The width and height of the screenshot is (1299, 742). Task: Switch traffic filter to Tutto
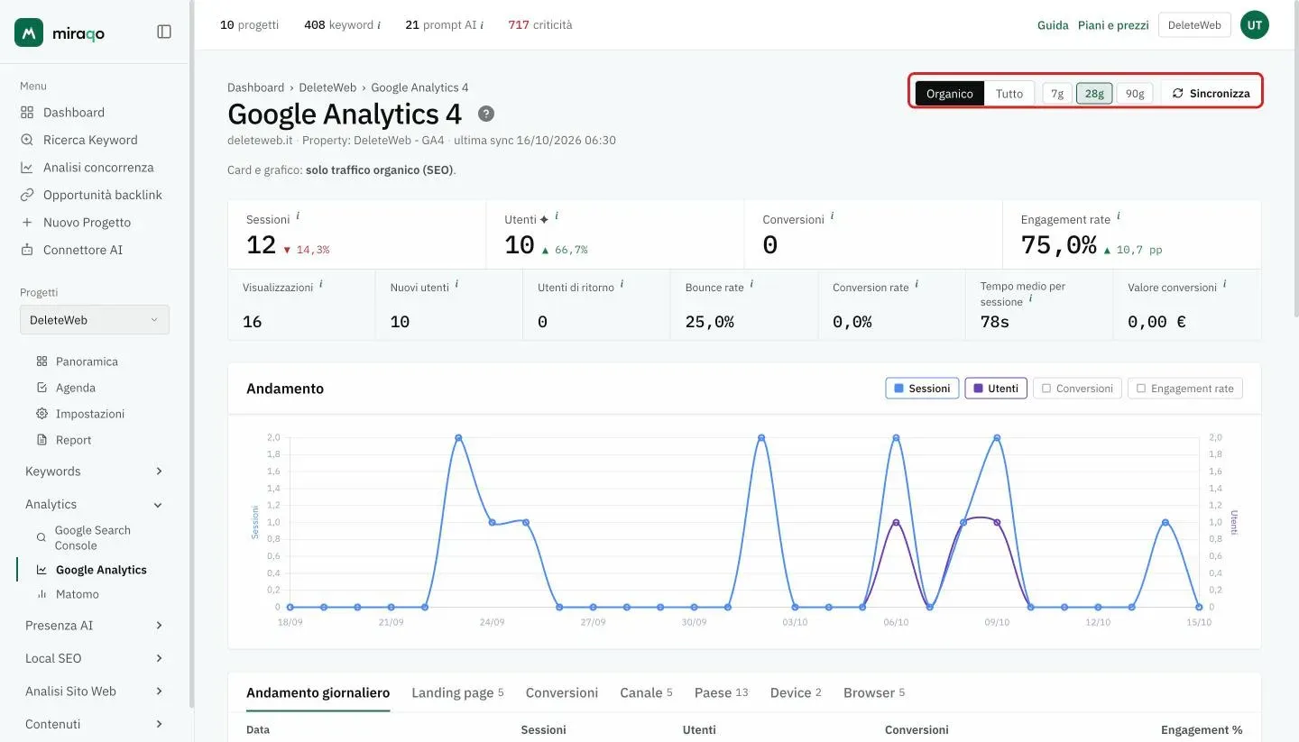tap(1009, 94)
